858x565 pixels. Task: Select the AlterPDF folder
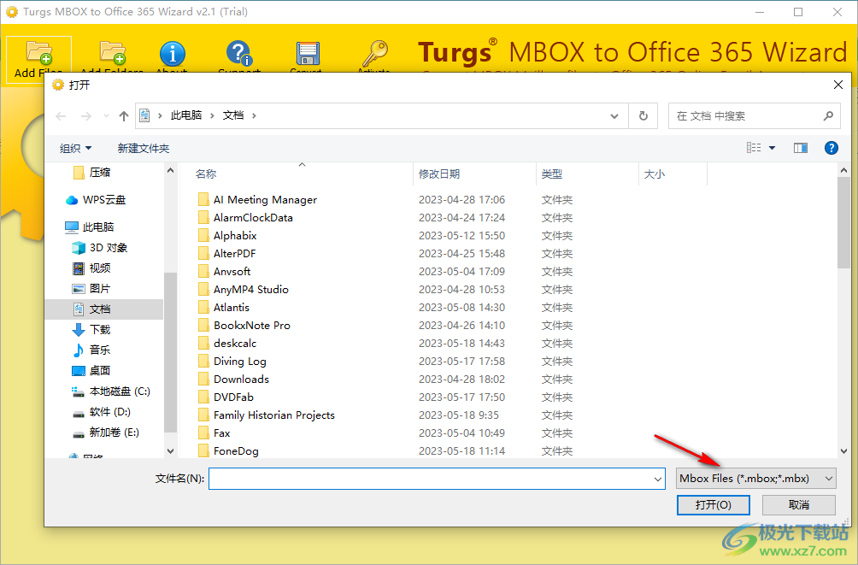coord(226,254)
